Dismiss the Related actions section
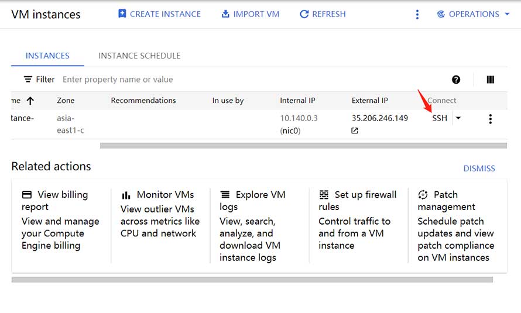 tap(479, 168)
